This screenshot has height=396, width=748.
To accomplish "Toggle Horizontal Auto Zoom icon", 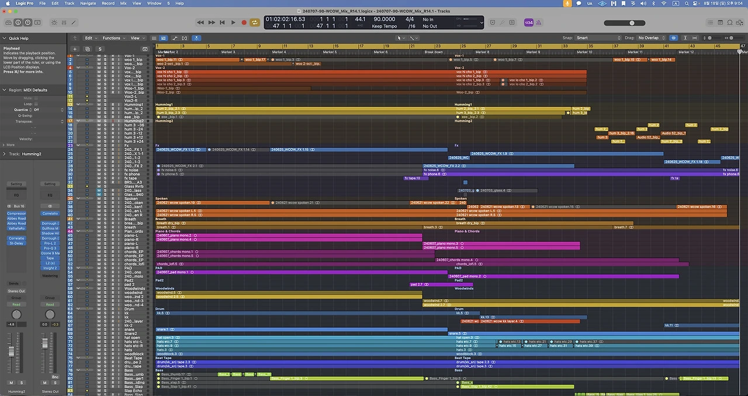I will click(694, 38).
